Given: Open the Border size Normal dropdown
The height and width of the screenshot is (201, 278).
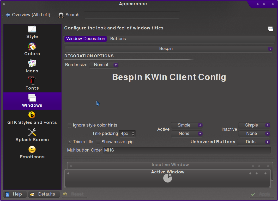Looking at the screenshot, I should click(104, 65).
